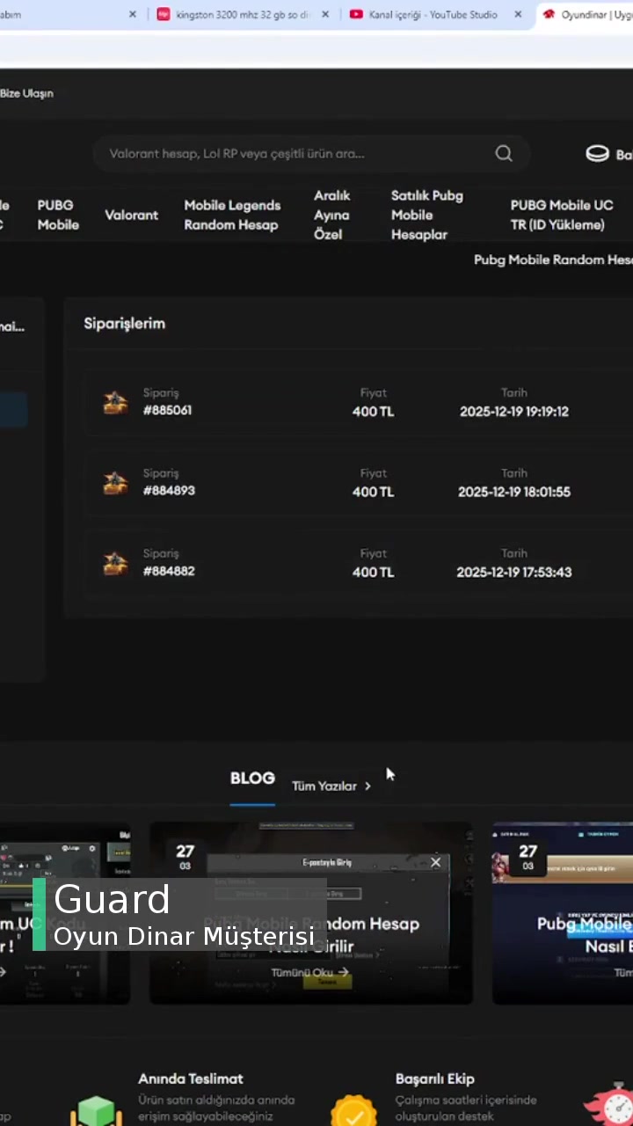Click date 2025-12-19 18:01:55
Screen dimensions: 633x1126
point(514,491)
